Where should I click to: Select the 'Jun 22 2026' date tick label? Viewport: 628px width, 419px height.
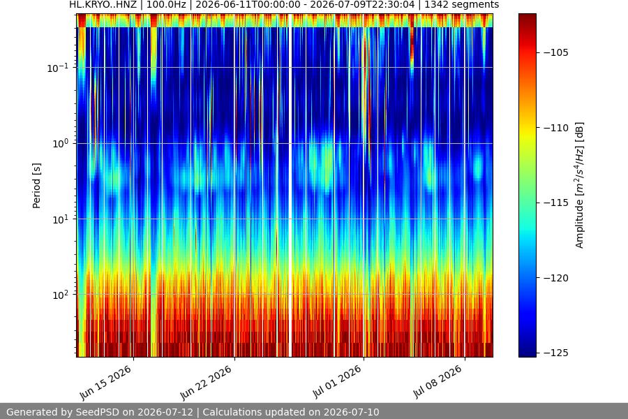(x=206, y=383)
